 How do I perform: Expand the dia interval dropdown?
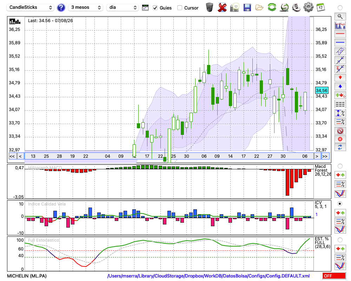[x=122, y=7]
